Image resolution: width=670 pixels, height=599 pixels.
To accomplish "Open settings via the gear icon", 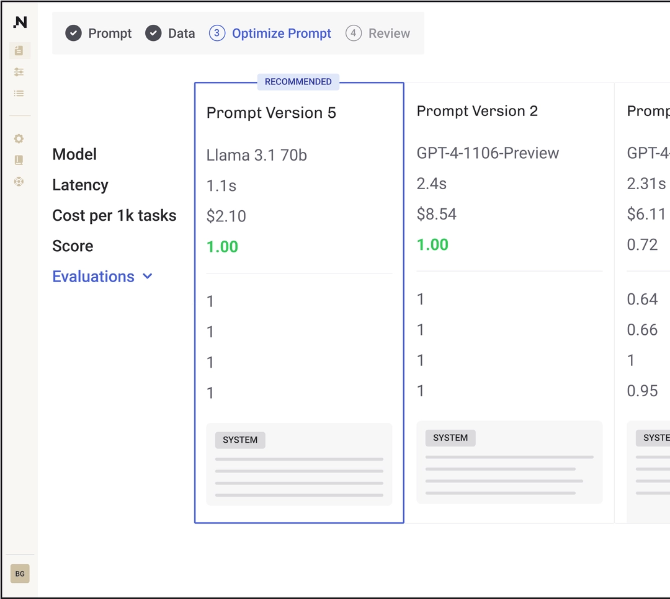I will pos(19,139).
